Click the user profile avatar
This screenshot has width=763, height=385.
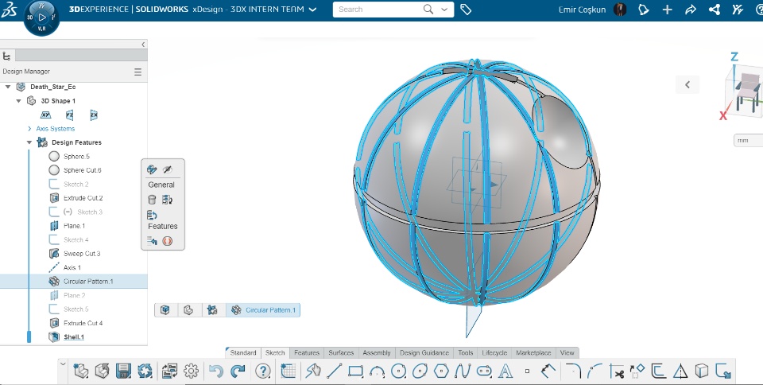pyautogui.click(x=620, y=10)
